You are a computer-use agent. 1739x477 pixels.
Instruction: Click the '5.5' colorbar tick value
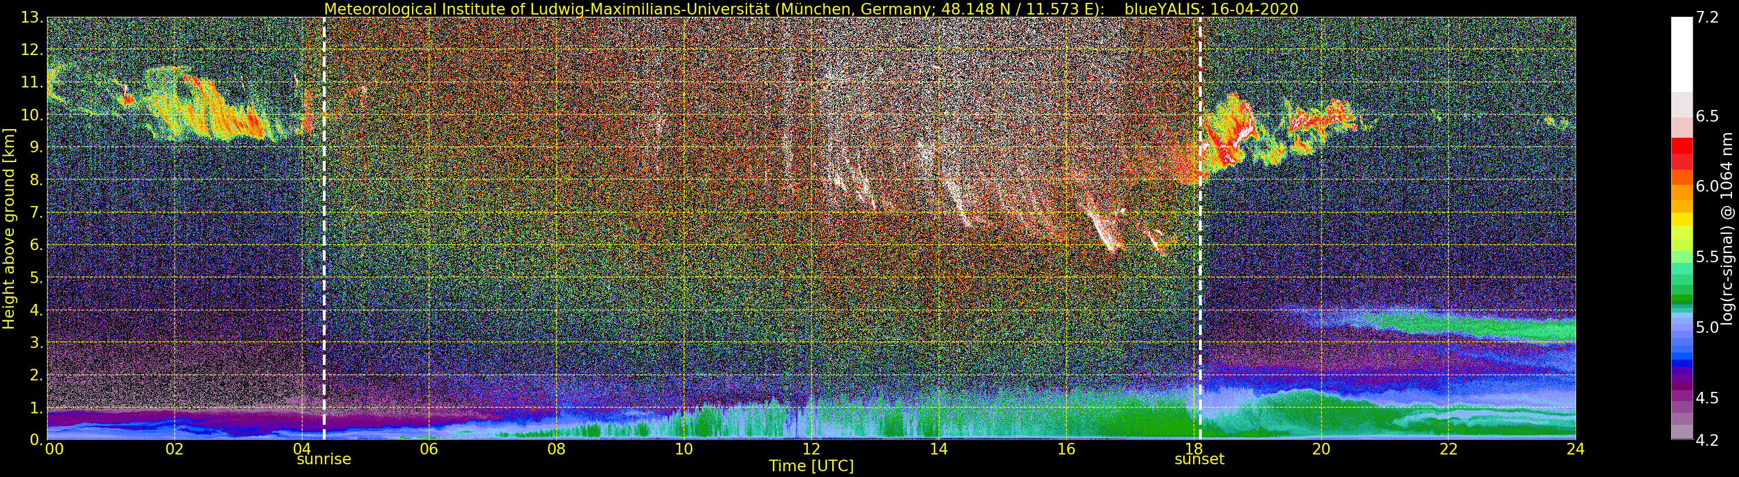click(1707, 256)
